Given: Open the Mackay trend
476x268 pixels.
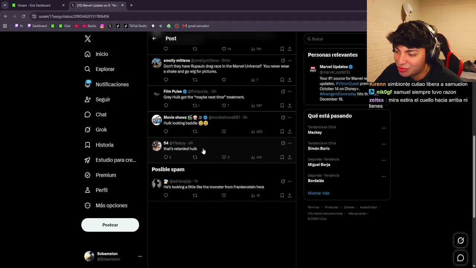Looking at the screenshot, I should pyautogui.click(x=315, y=133).
